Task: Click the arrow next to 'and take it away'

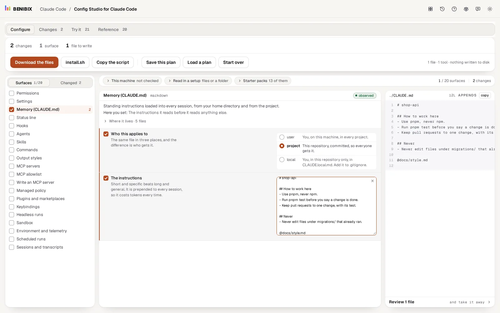Action: [489, 302]
